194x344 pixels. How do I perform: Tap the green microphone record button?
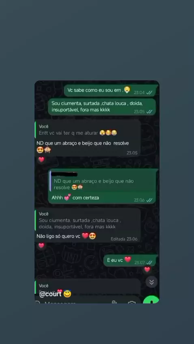tap(151, 300)
